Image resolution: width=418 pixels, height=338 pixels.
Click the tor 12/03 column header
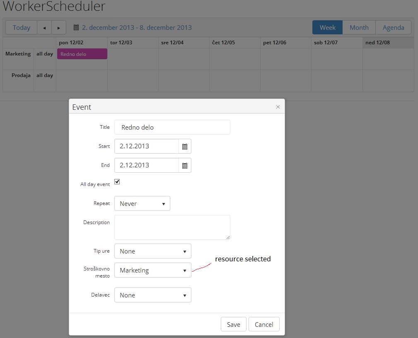pyautogui.click(x=133, y=43)
